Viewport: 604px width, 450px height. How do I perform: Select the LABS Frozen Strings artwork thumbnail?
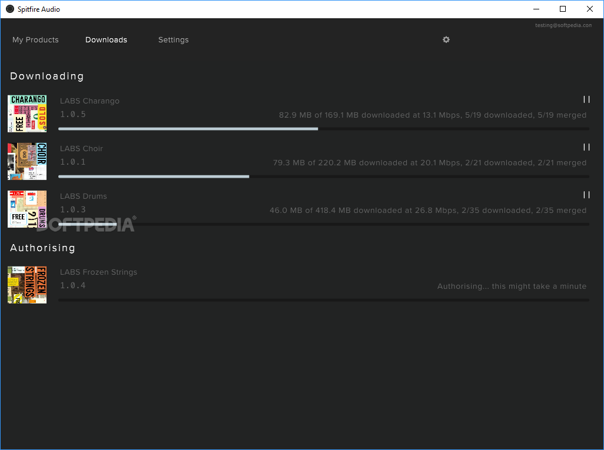[27, 285]
